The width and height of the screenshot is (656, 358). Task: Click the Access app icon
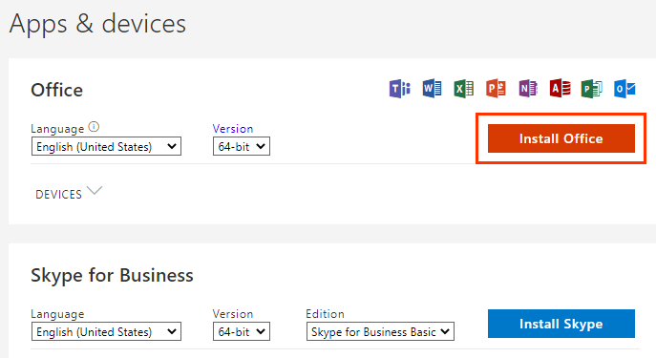click(x=561, y=88)
